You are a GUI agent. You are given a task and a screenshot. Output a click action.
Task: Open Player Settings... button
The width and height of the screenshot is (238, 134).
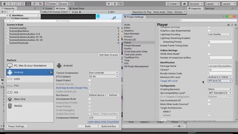click(x=17, y=126)
